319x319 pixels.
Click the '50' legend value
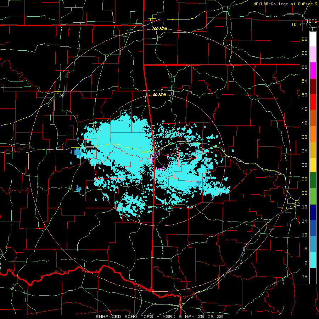coord(304,95)
